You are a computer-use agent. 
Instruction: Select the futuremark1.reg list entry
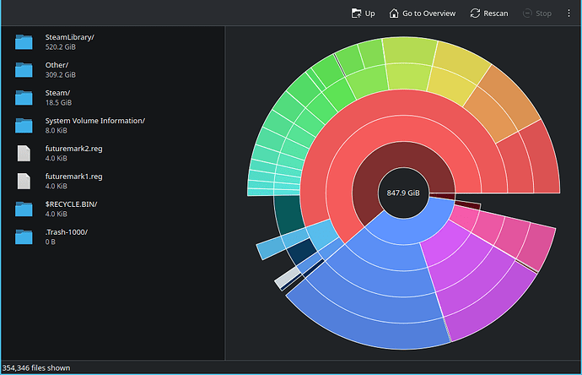point(113,181)
